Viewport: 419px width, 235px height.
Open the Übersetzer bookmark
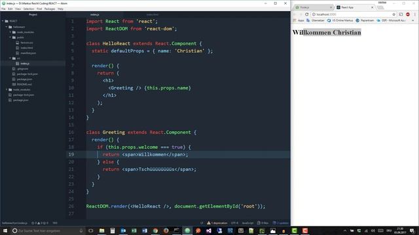[316, 20]
